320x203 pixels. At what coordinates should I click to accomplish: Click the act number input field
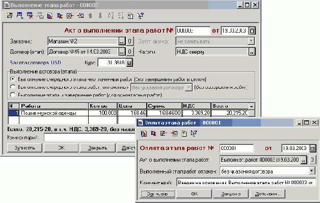pos(193,31)
